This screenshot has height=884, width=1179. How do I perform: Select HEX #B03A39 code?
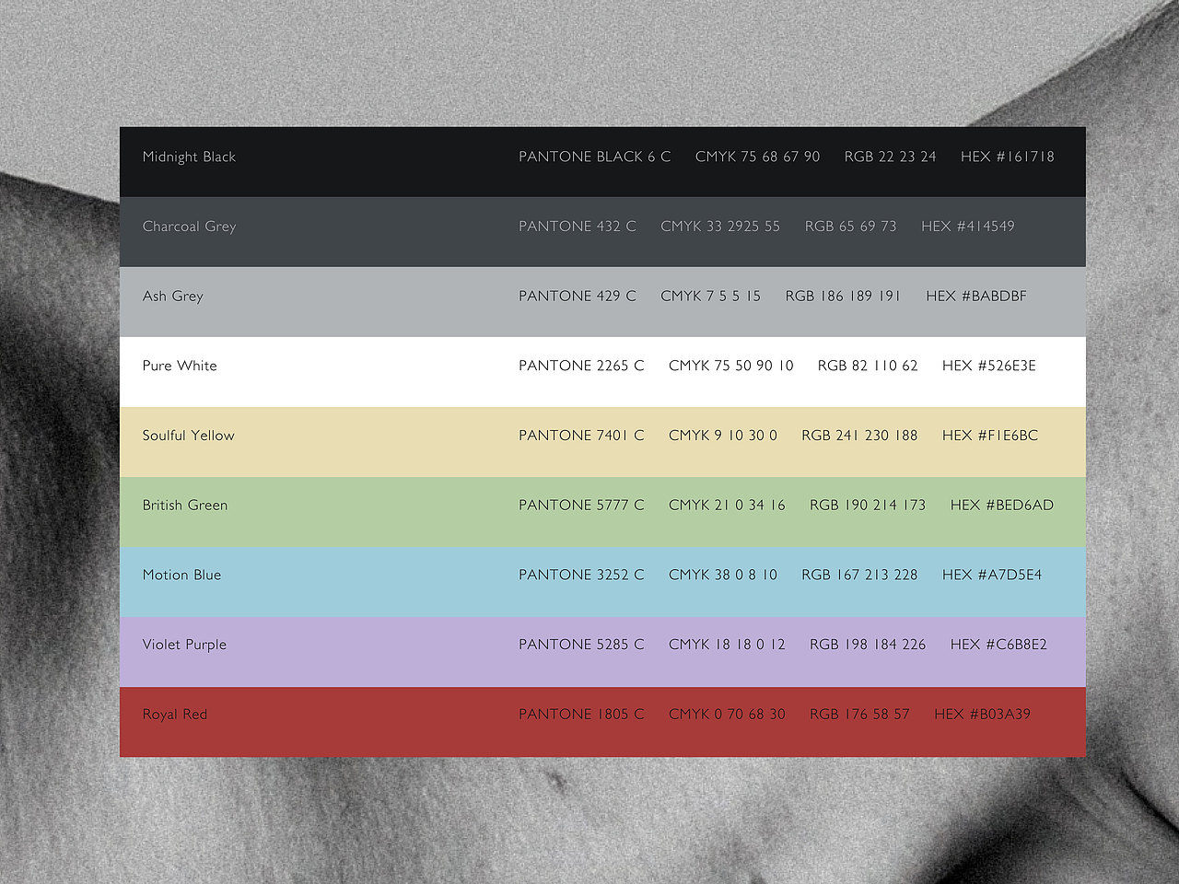coord(982,714)
